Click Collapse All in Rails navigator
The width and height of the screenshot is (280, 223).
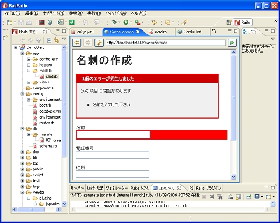point(49,40)
